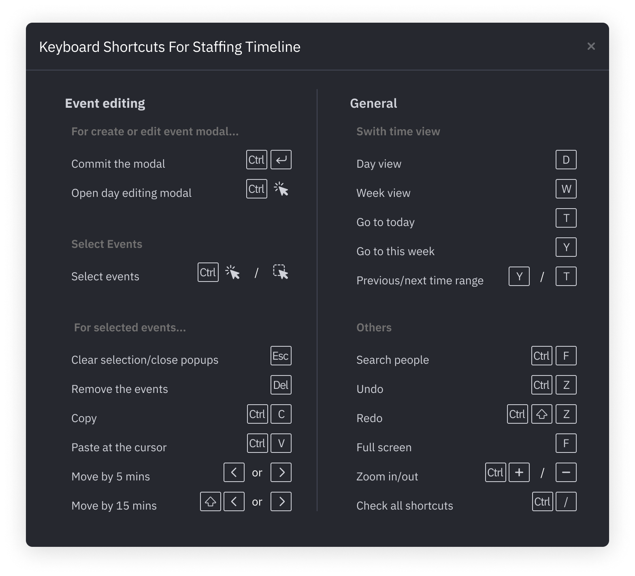Click the Esc key for Clear selection
This screenshot has width=635, height=576.
click(281, 356)
